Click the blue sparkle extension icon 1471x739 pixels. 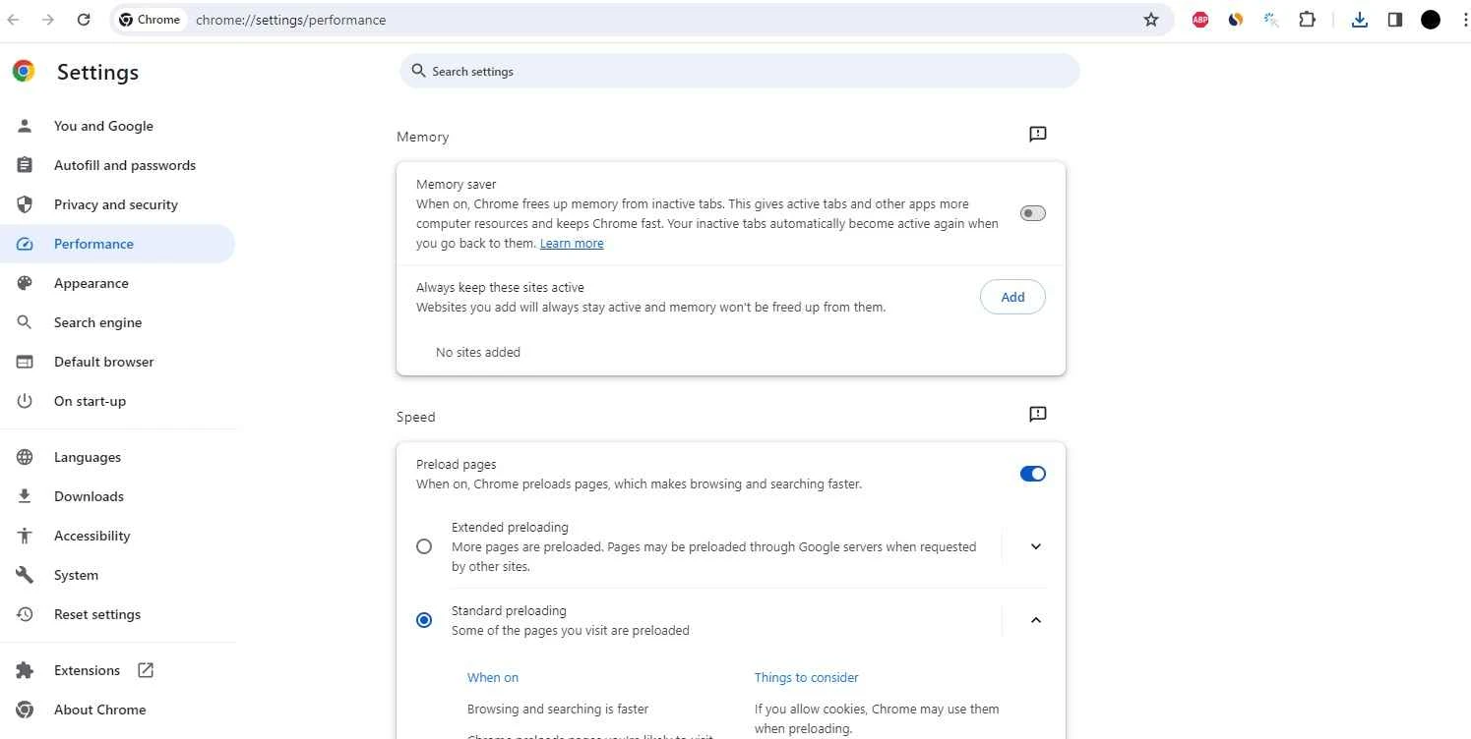click(x=1271, y=20)
